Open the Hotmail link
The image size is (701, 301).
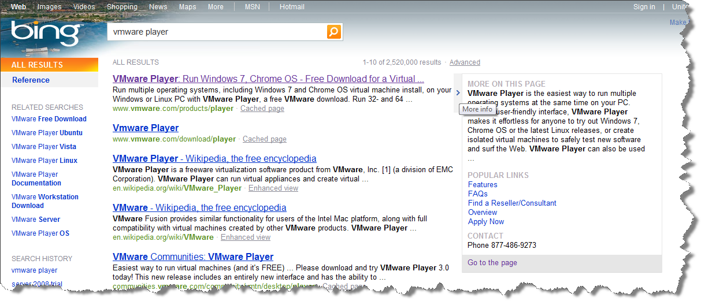(x=292, y=7)
